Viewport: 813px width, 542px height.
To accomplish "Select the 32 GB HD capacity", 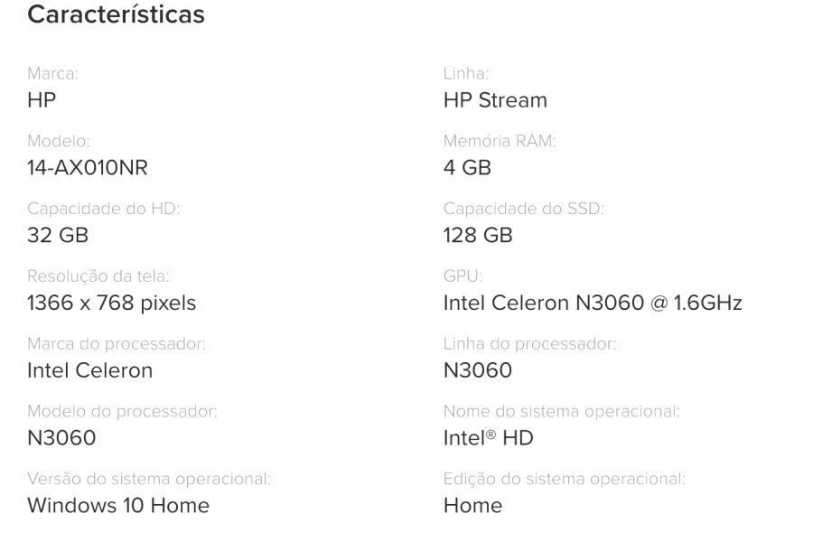I will (x=58, y=236).
